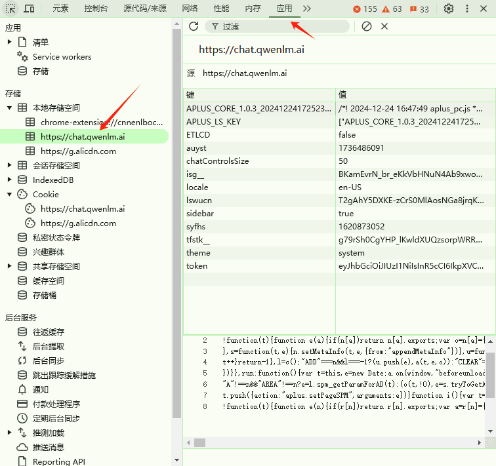Image resolution: width=496 pixels, height=466 pixels.
Task: Expand the 会话存储空间 tree arrow
Action: coord(9,165)
